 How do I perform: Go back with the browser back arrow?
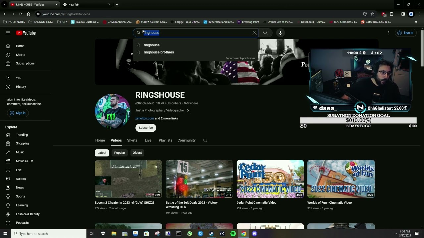tap(5, 14)
